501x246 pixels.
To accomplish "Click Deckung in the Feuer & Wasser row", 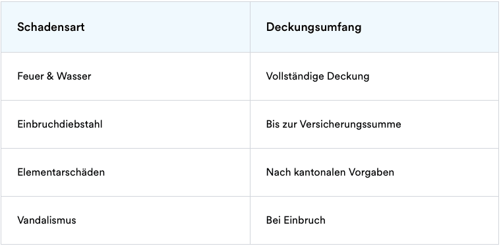I will [x=348, y=76].
